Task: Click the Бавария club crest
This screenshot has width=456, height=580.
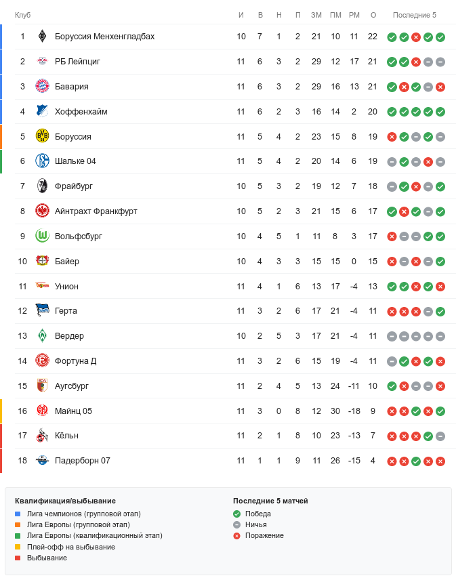Action: point(43,87)
